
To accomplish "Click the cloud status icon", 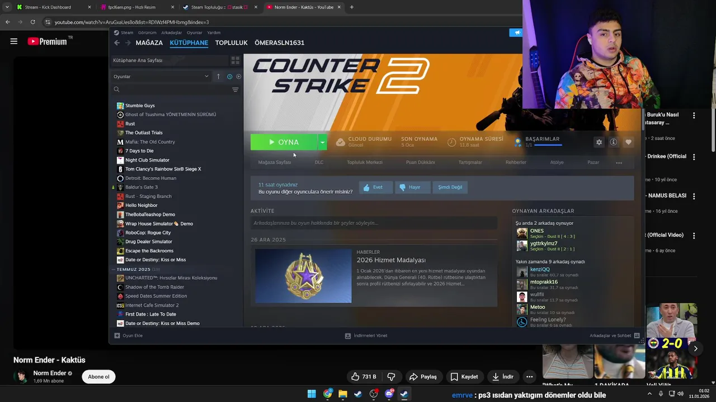I will [340, 142].
